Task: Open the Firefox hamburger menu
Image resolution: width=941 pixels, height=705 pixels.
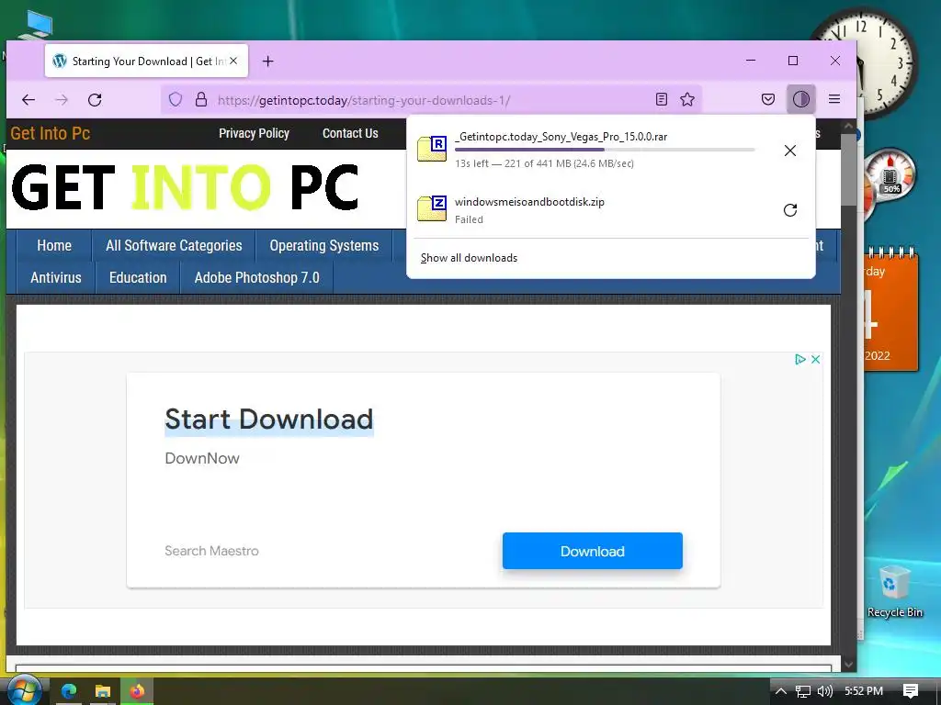Action: 834,99
